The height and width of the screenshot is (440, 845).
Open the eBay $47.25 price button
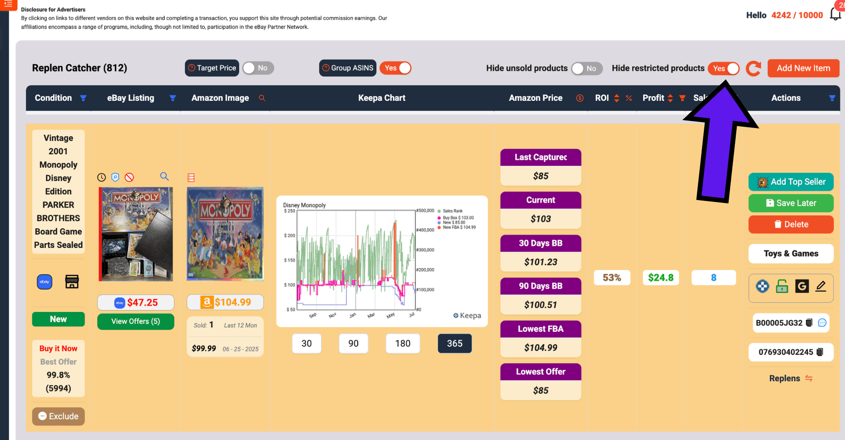[136, 302]
